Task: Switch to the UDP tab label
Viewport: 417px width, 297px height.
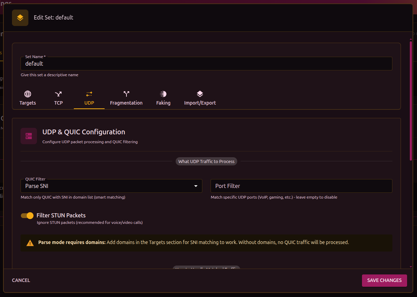Action: click(x=89, y=103)
